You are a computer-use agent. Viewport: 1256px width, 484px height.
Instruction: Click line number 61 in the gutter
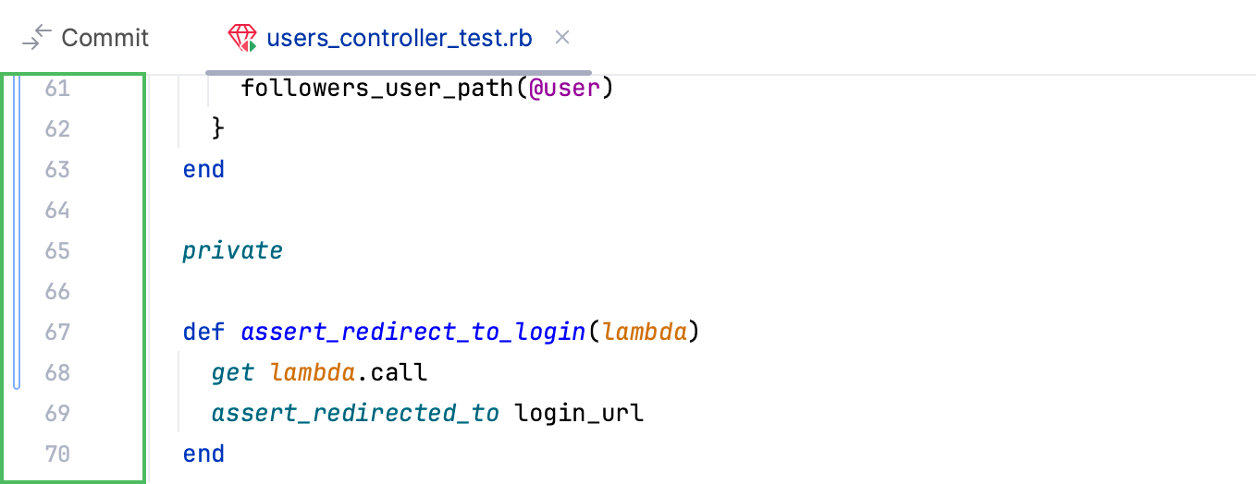coord(57,89)
